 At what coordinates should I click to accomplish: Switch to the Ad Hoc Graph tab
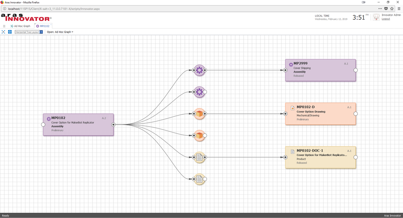coord(22,26)
